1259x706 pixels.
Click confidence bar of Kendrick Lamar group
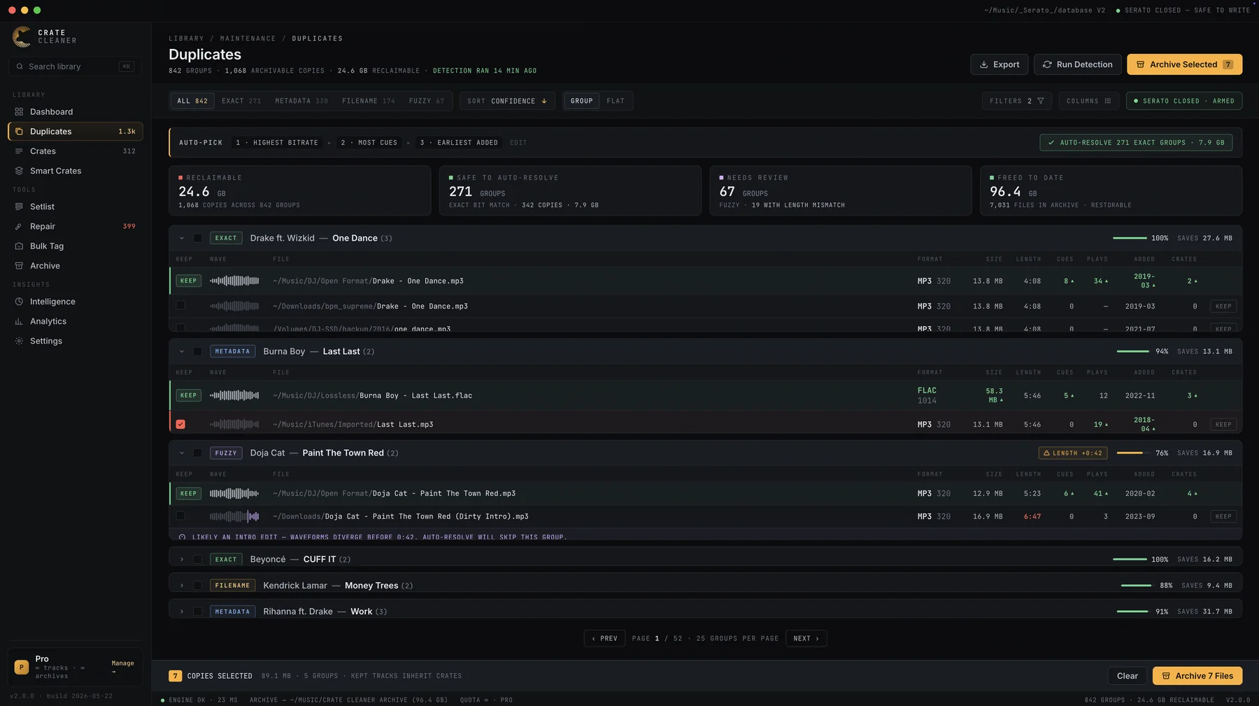1137,586
